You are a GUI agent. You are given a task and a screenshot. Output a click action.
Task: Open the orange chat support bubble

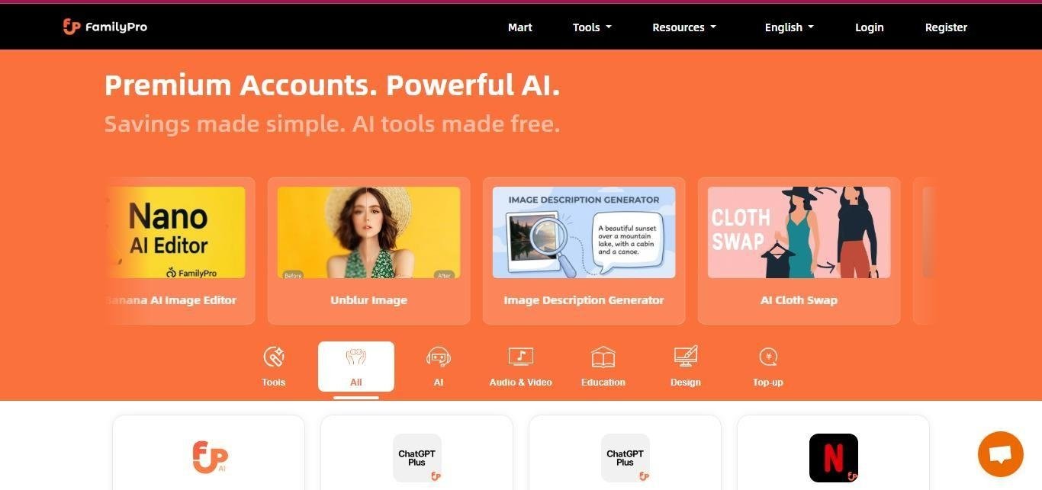[1001, 454]
